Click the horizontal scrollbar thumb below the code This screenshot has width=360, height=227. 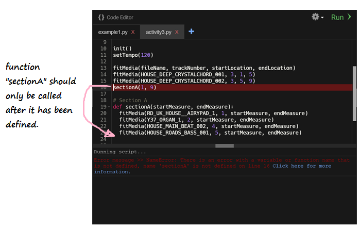(224, 146)
